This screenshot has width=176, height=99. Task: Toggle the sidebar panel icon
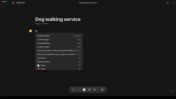click(x=13, y=3)
